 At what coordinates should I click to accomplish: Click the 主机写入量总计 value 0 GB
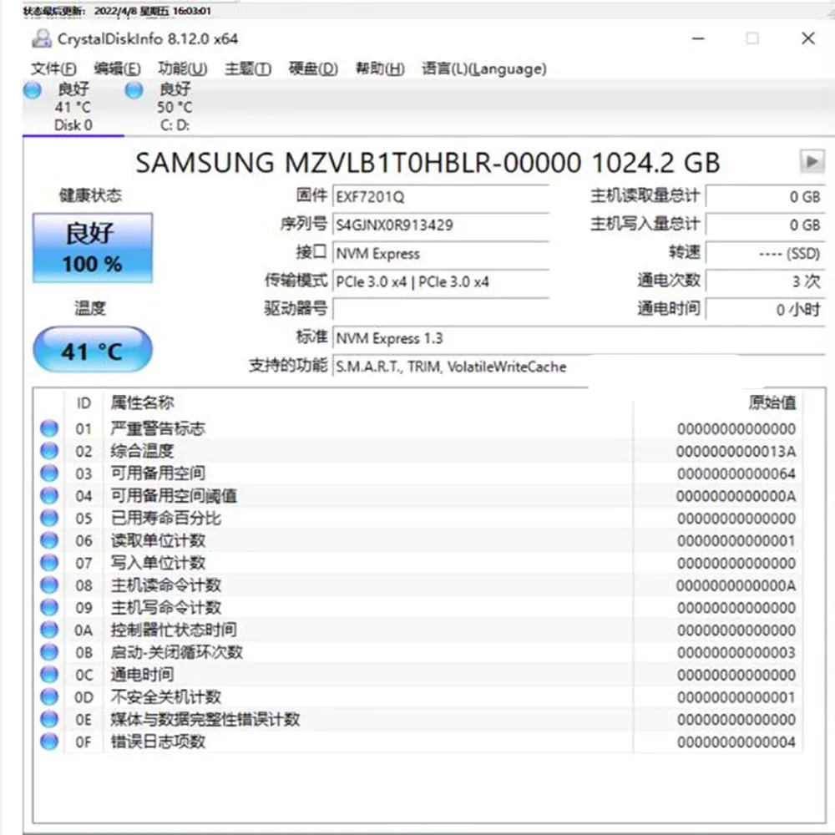tap(765, 225)
